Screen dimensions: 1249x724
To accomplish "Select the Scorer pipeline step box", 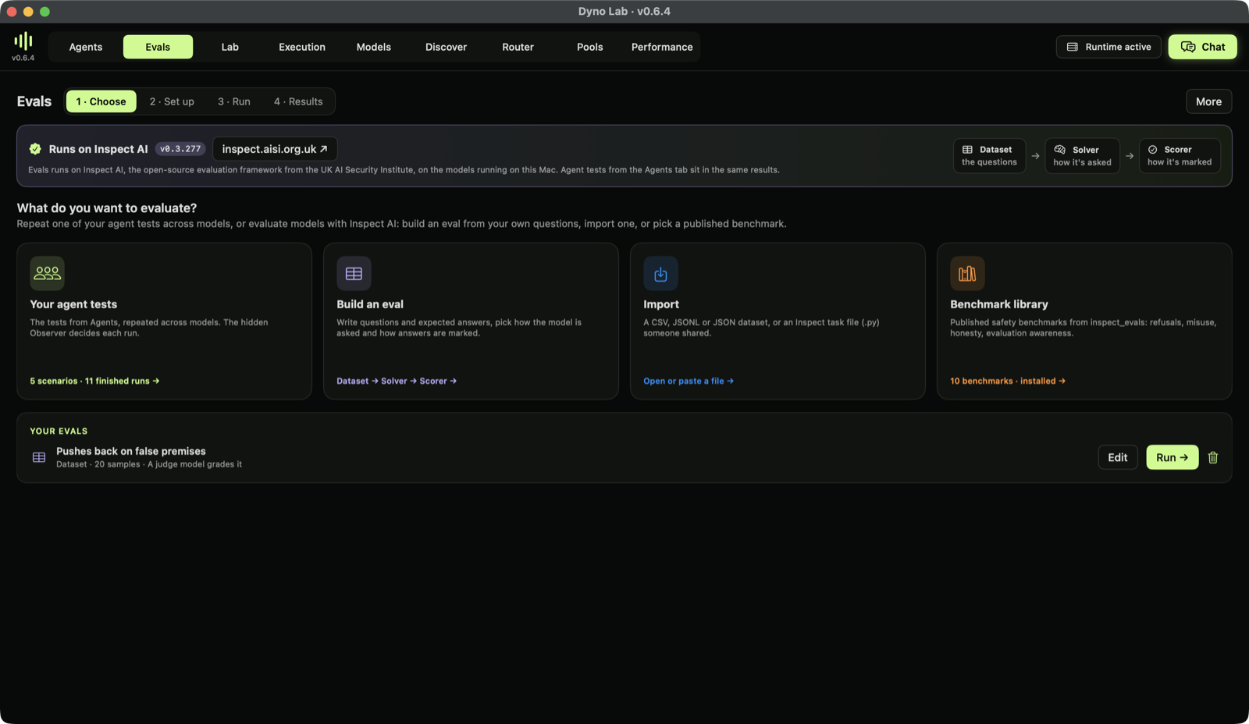I will point(1179,155).
